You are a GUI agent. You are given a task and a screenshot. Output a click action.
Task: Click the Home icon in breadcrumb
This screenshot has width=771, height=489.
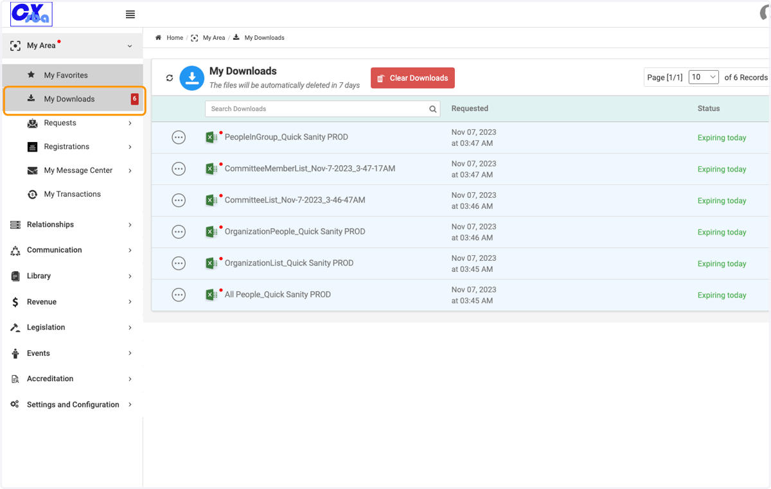pos(158,38)
